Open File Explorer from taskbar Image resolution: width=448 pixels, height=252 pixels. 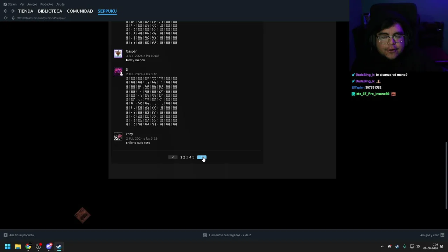coord(18,246)
